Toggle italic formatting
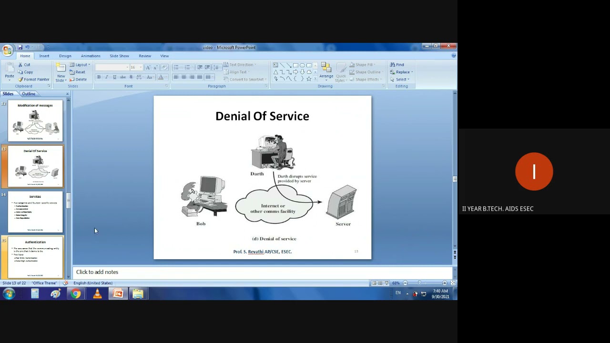Viewport: 610px width, 343px height. point(106,77)
